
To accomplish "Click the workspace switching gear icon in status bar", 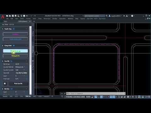I will (x=128, y=97).
